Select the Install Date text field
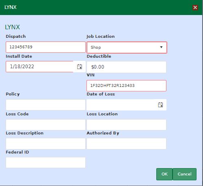 pos(39,67)
